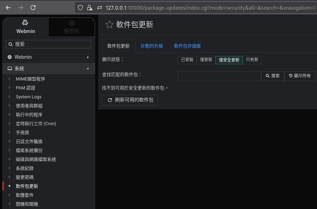Click the Webmin logo icon tab
This screenshot has height=209, width=317.
pos(25,27)
